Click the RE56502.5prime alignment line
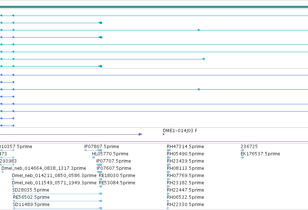Image resolution: width=308 pixels, height=210 pixels. (x=58, y=201)
